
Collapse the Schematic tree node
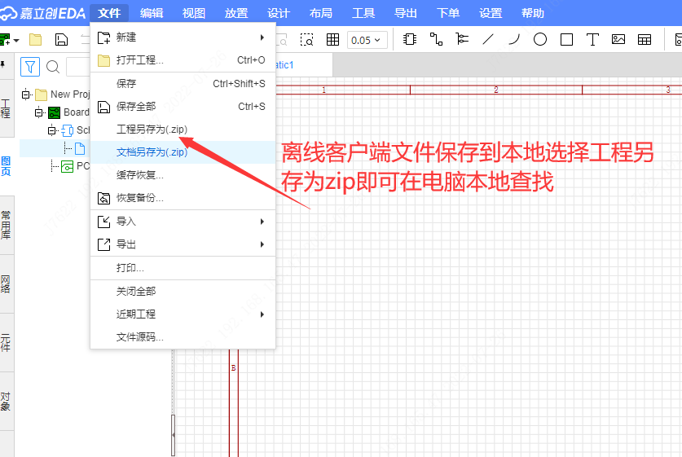click(x=52, y=130)
